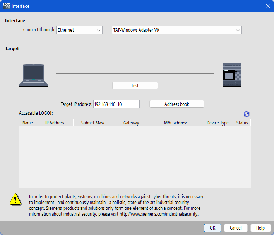Click the yellow warning triangle icon
Image resolution: width=274 pixels, height=235 pixels.
pos(16,199)
